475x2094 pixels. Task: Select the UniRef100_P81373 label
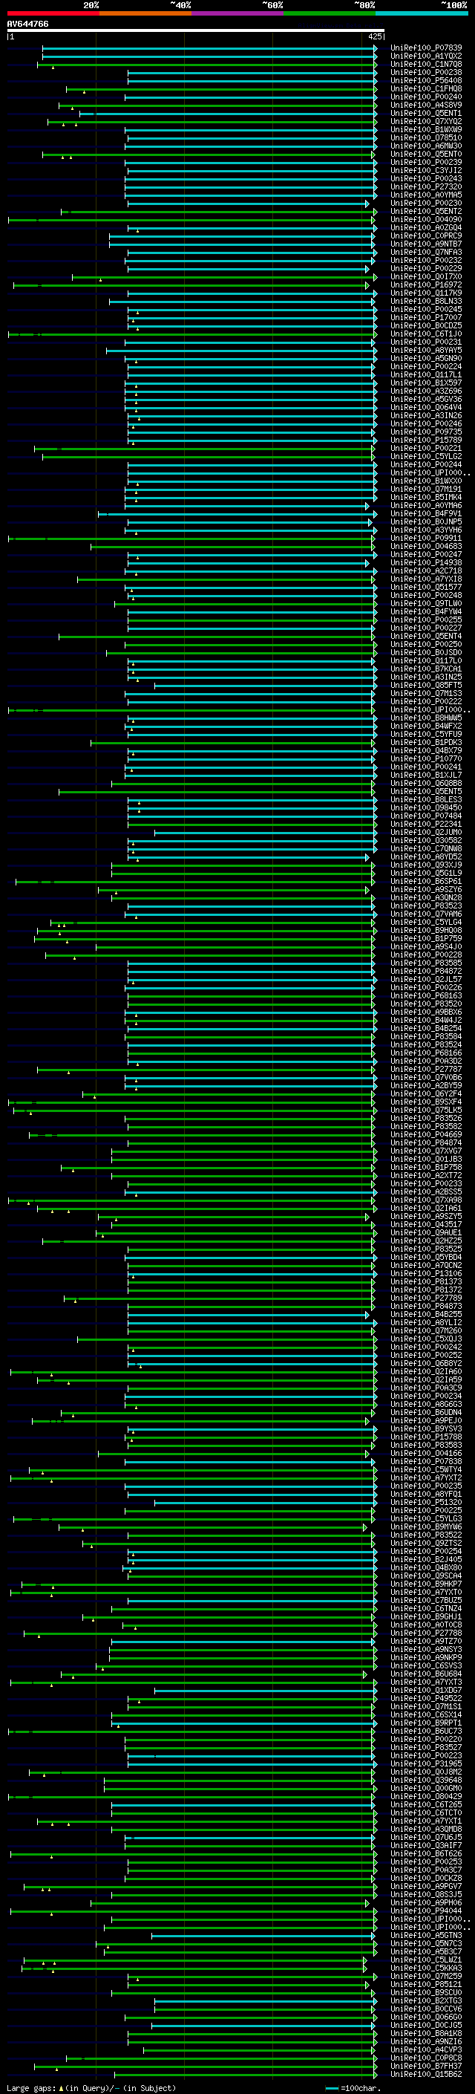click(x=426, y=1282)
